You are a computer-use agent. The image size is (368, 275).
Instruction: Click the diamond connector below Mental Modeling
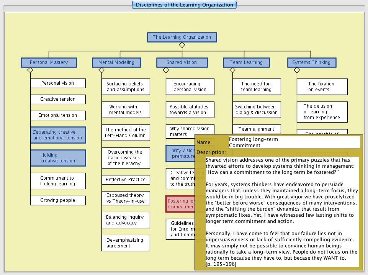(x=101, y=70)
